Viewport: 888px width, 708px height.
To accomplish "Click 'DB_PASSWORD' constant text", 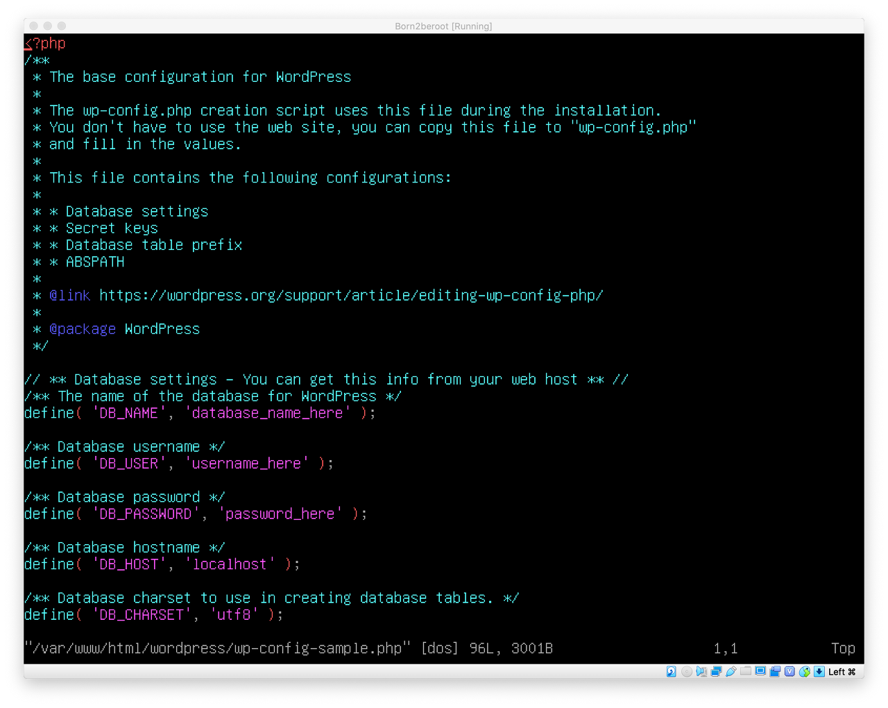I will (x=146, y=514).
